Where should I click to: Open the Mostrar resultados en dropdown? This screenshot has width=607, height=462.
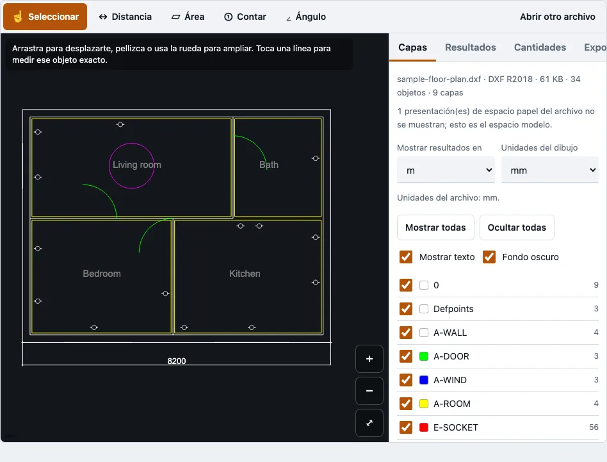pyautogui.click(x=446, y=170)
